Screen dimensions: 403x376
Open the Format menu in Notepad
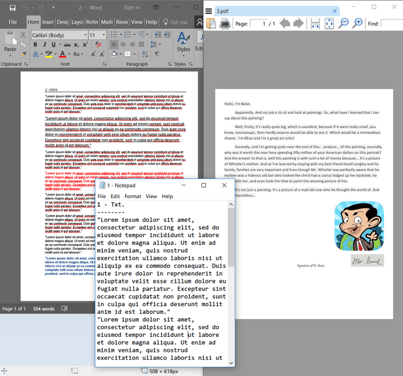[x=132, y=196]
